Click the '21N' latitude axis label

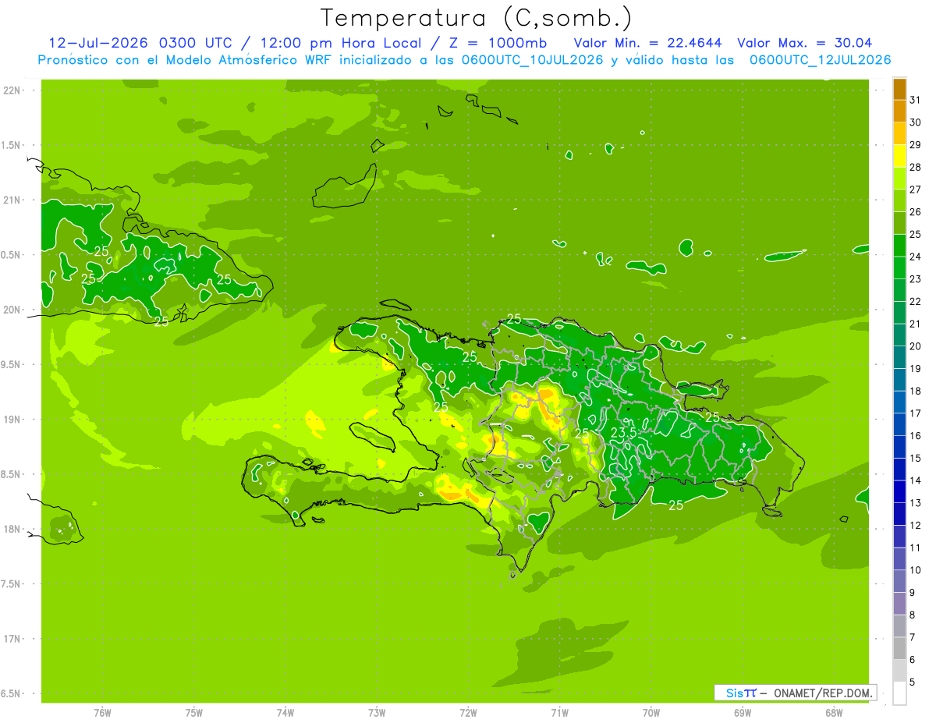coord(12,200)
